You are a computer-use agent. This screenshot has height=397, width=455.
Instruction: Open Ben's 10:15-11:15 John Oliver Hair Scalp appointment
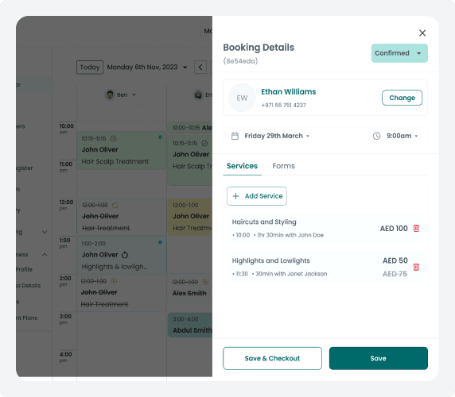[x=121, y=150]
